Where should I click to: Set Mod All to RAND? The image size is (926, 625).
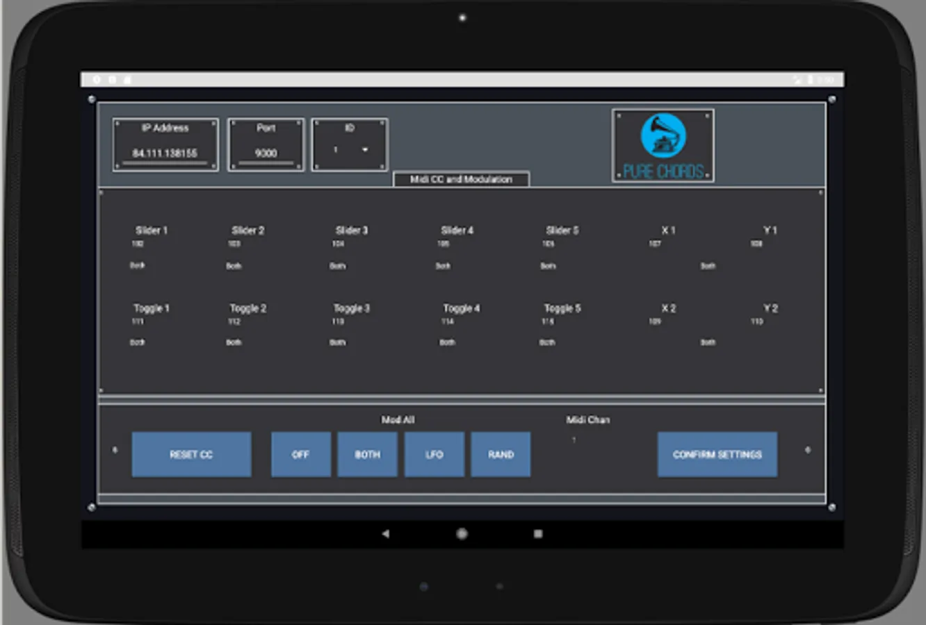pyautogui.click(x=501, y=454)
